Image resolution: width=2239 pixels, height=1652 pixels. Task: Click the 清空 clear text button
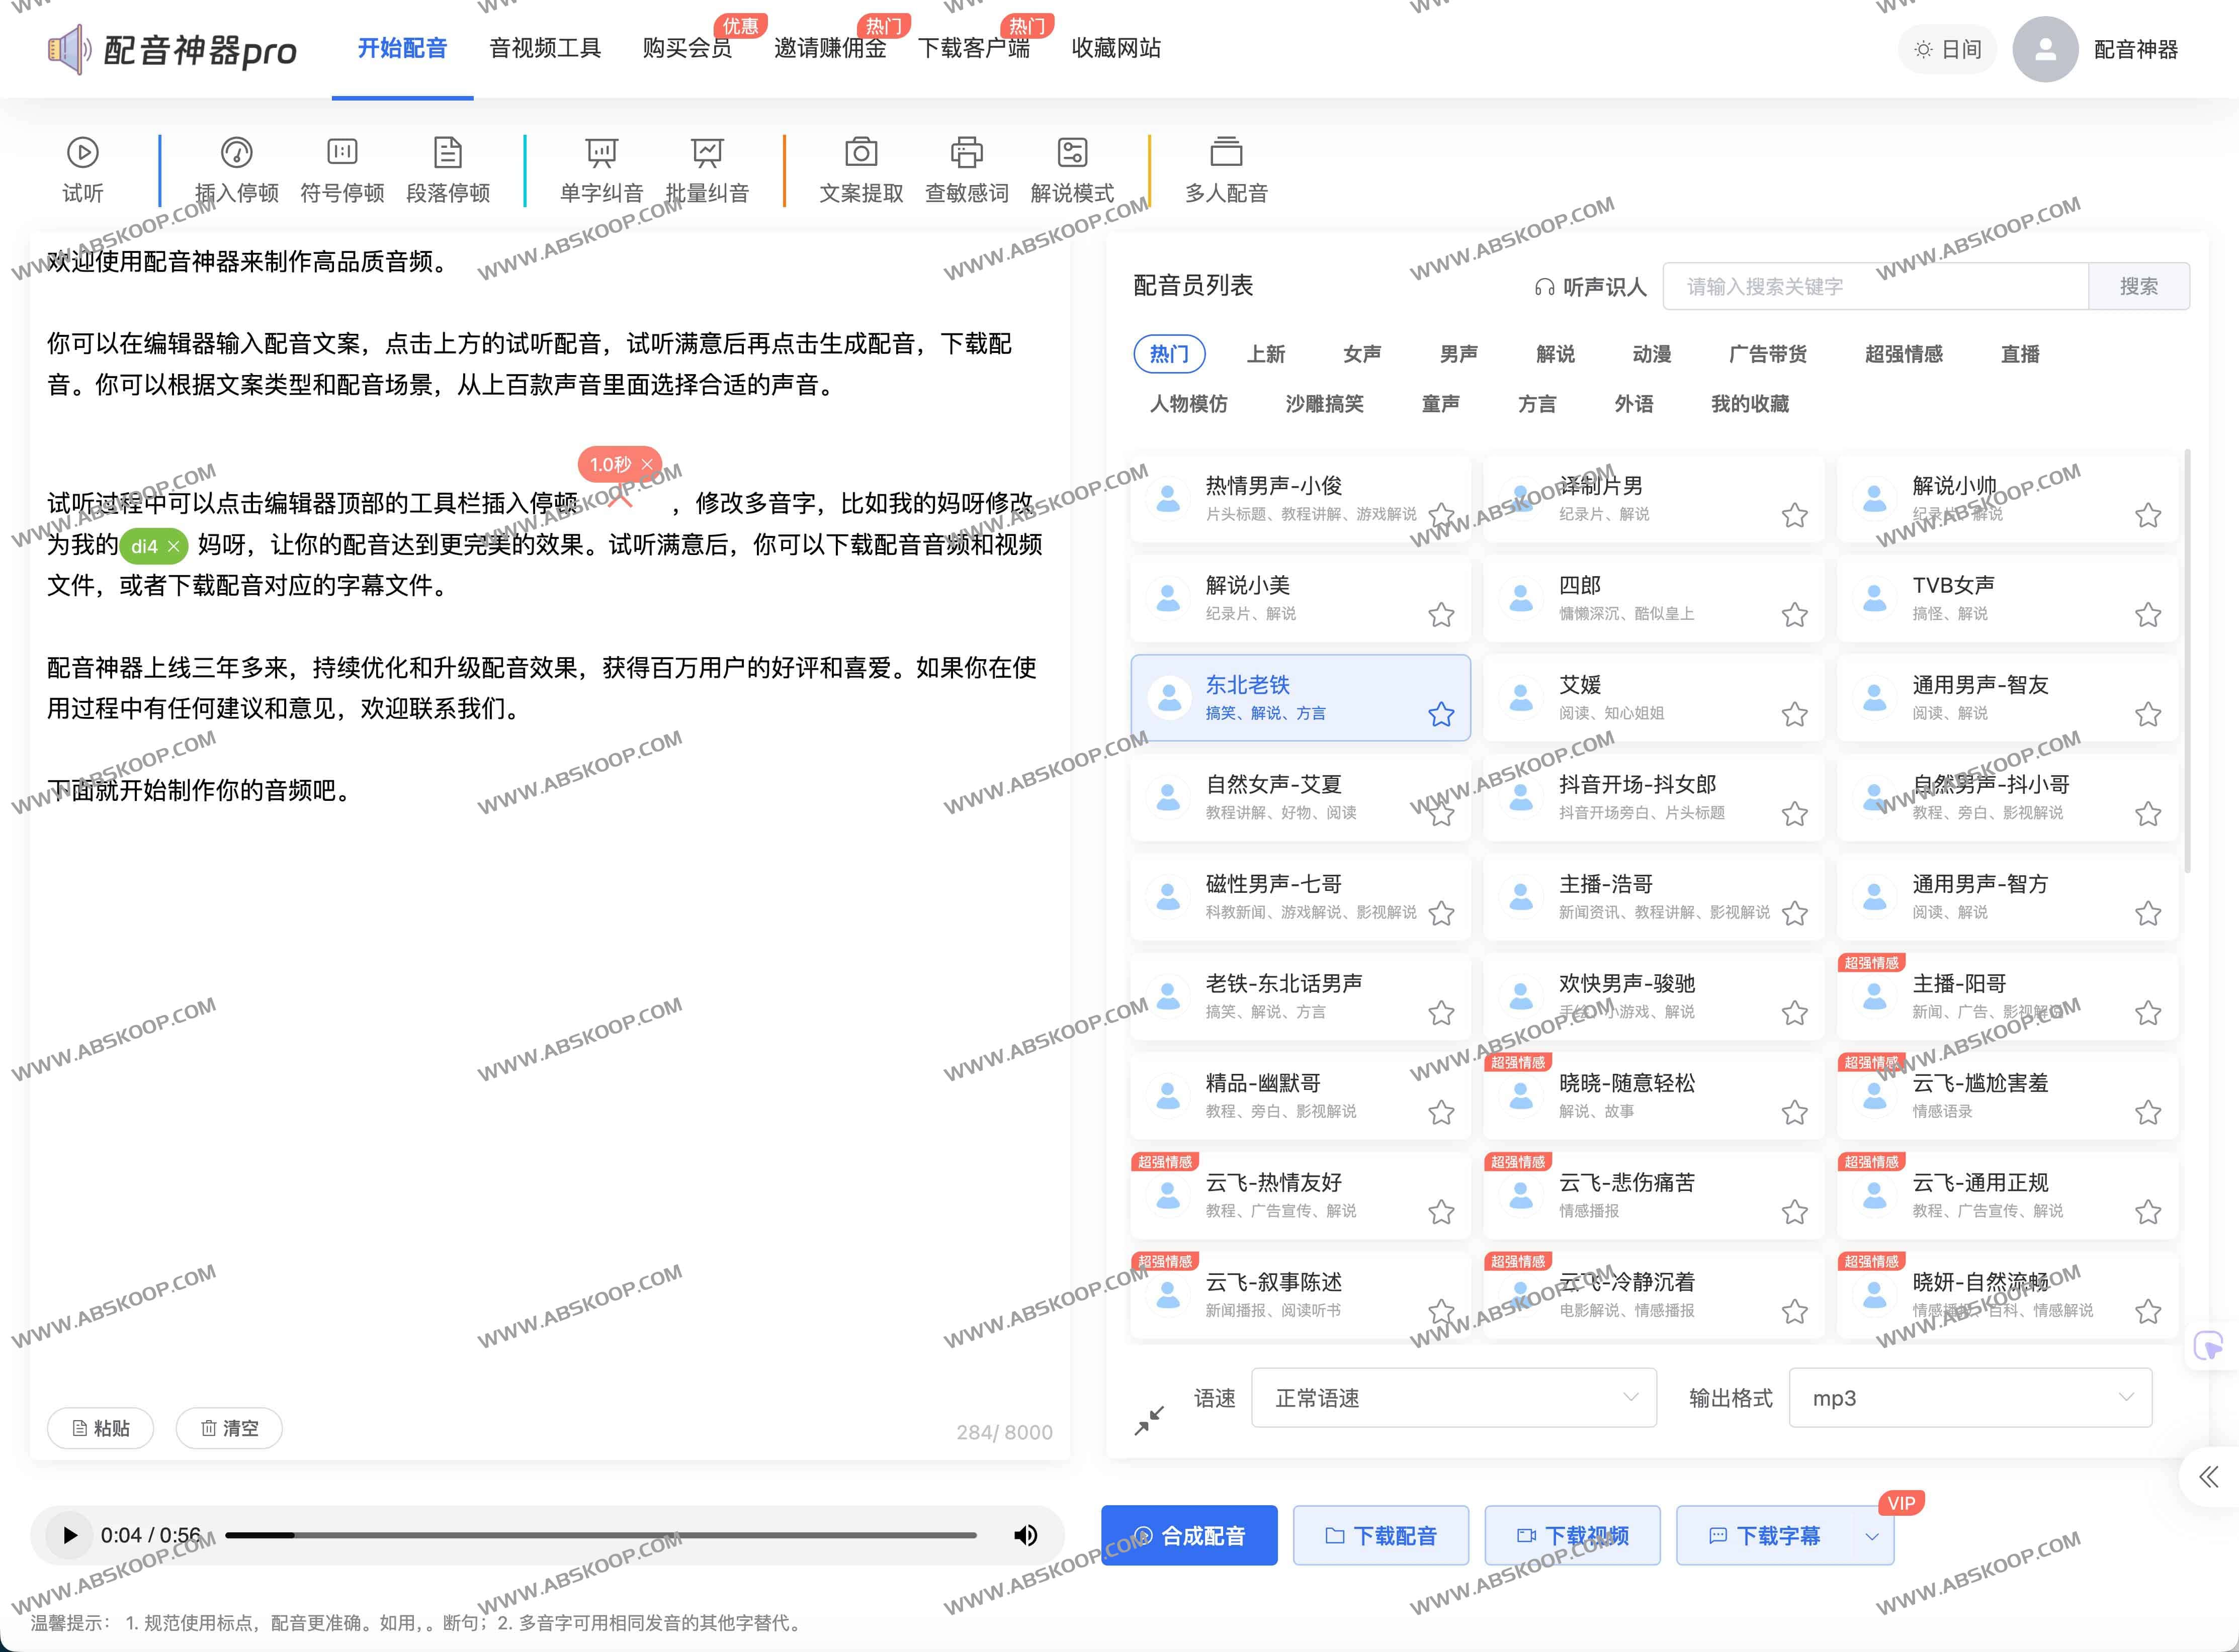(229, 1428)
